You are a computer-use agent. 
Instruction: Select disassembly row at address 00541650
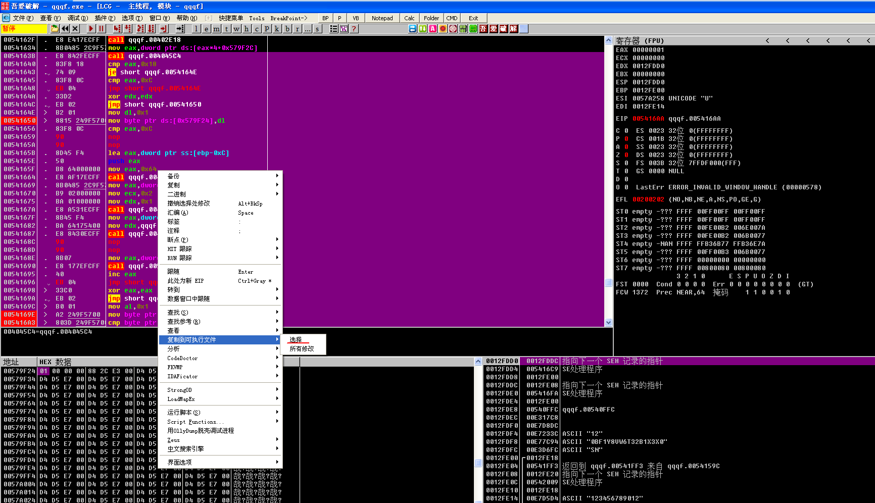[x=303, y=121]
